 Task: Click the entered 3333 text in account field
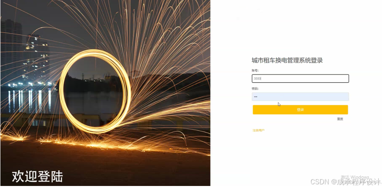click(257, 79)
